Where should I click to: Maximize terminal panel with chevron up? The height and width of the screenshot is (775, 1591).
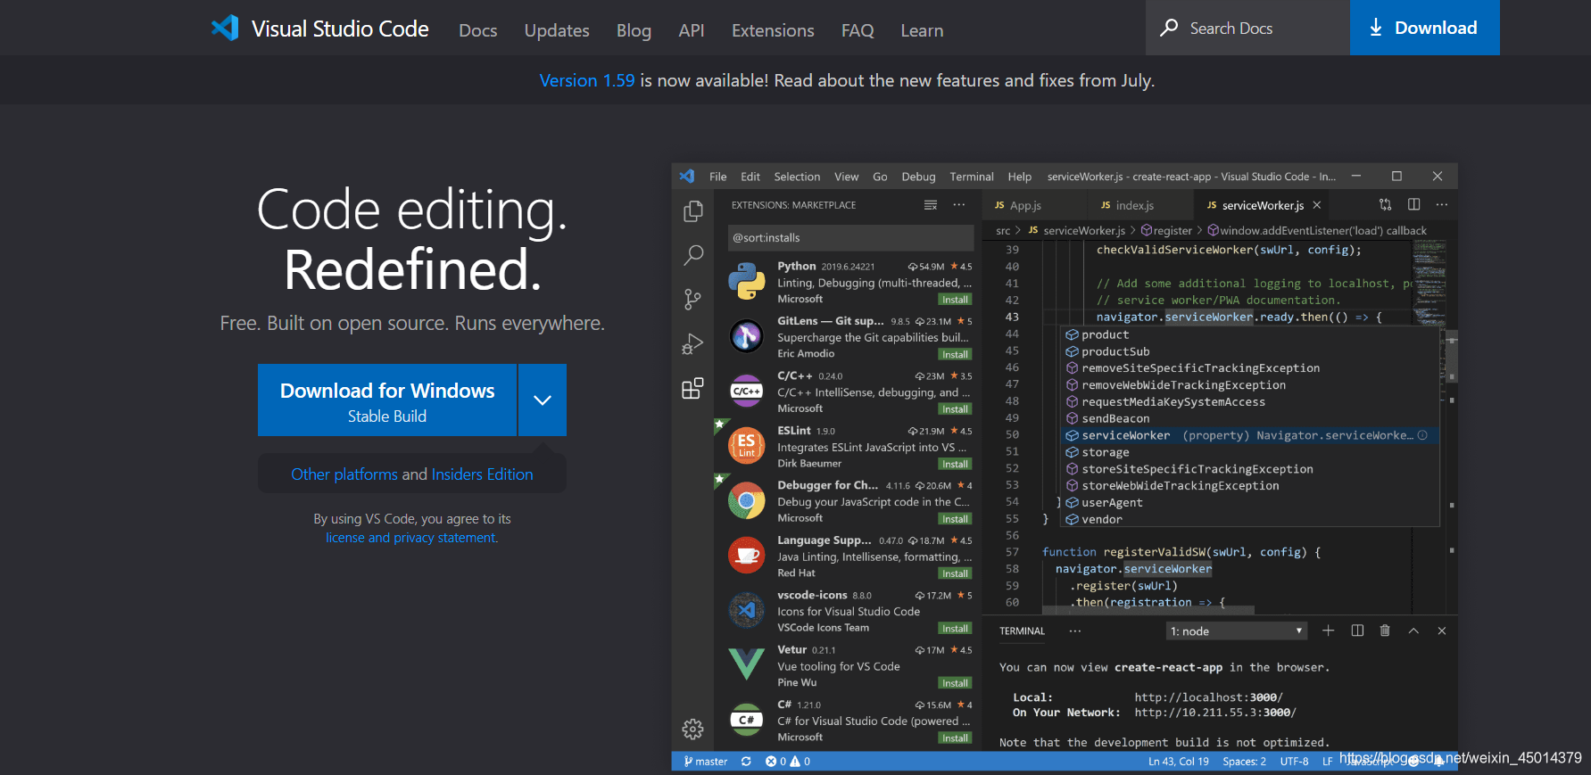(x=1413, y=631)
